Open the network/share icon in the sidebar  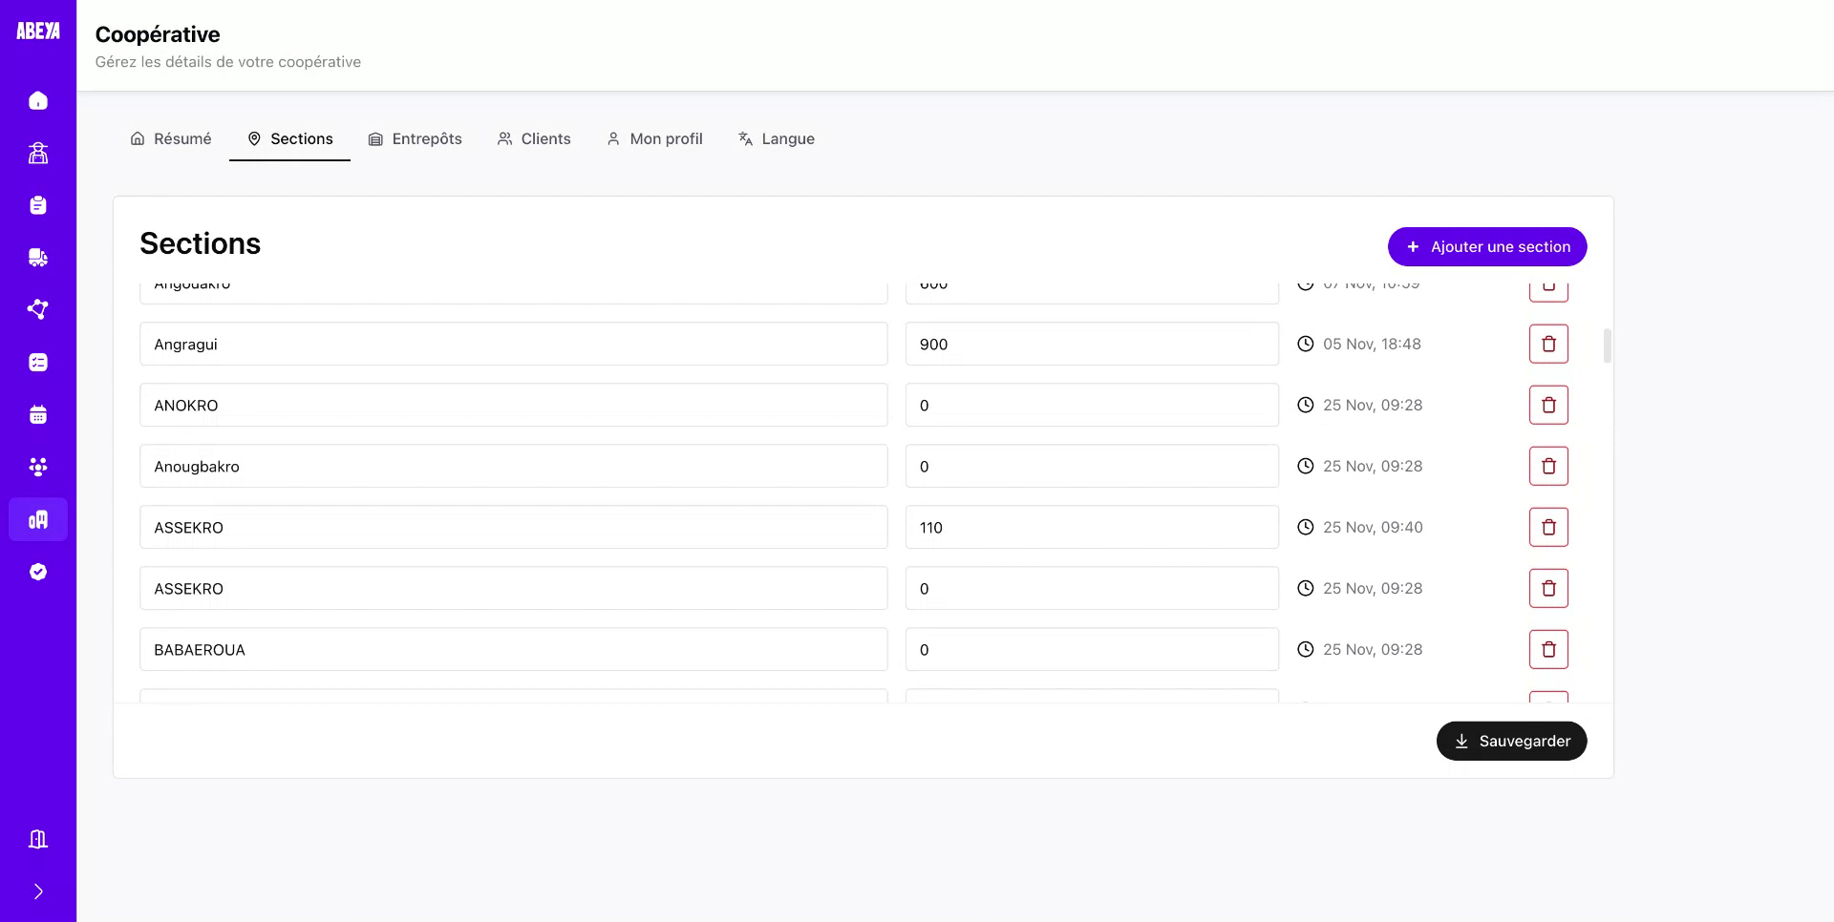[x=37, y=309]
